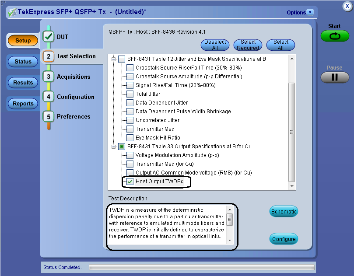Enable the Total Jitter test checkbox
This screenshot has height=276, width=354.
pos(130,94)
